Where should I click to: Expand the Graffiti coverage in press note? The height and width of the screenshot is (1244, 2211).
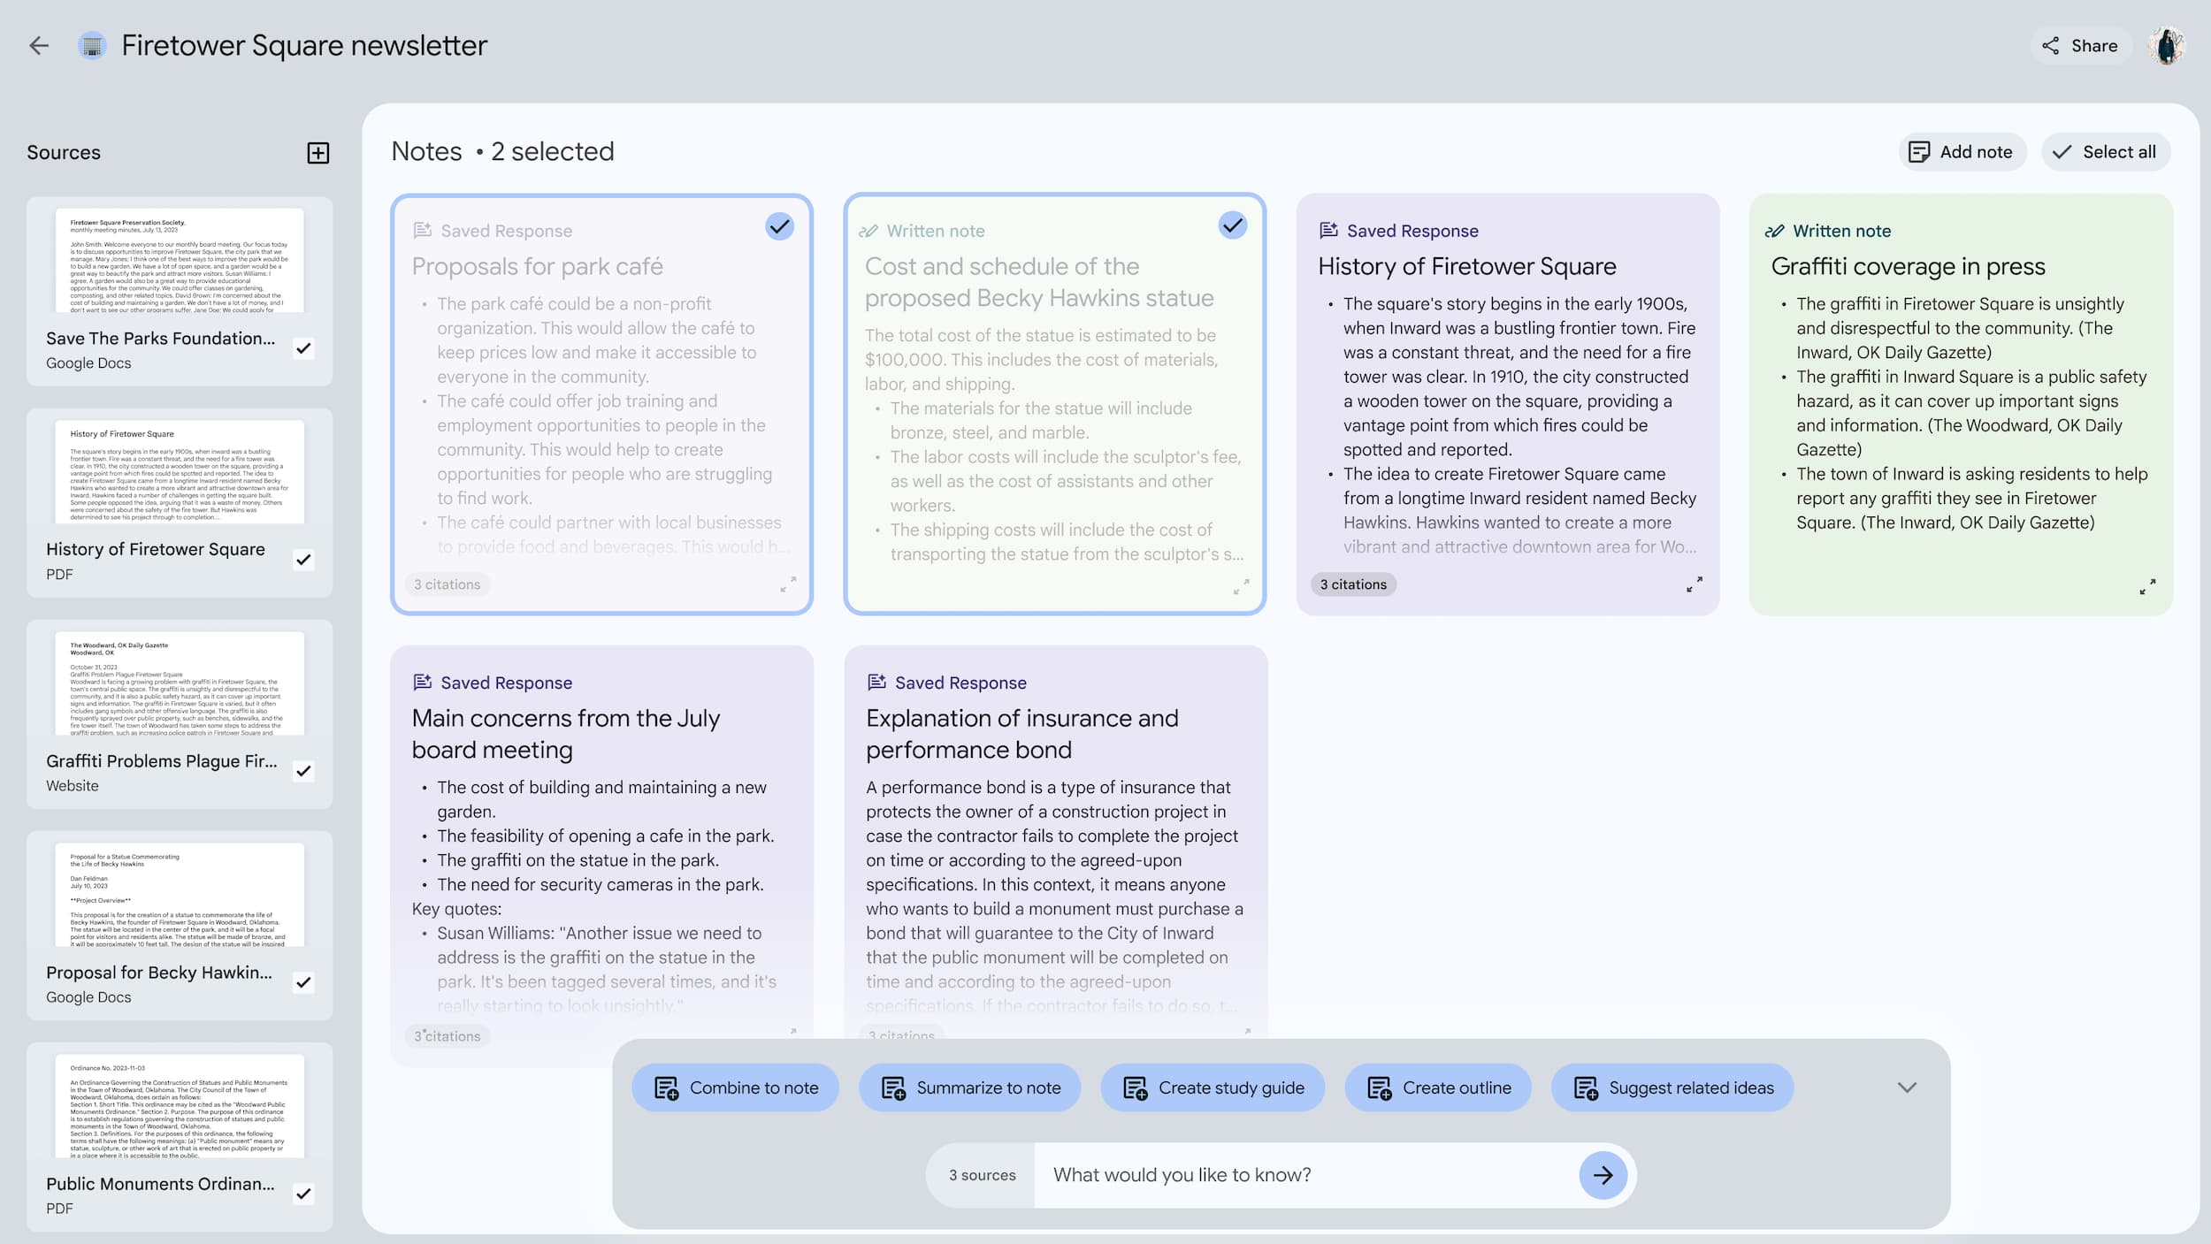(x=2147, y=586)
